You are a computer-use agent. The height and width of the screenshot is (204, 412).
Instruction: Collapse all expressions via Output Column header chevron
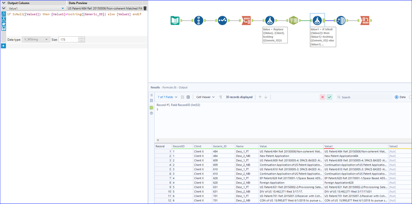[4, 3]
